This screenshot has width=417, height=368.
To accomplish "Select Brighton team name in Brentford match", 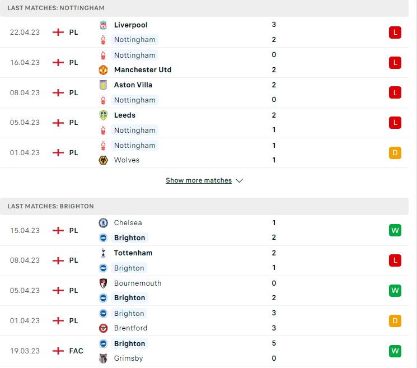I will (x=129, y=314).
